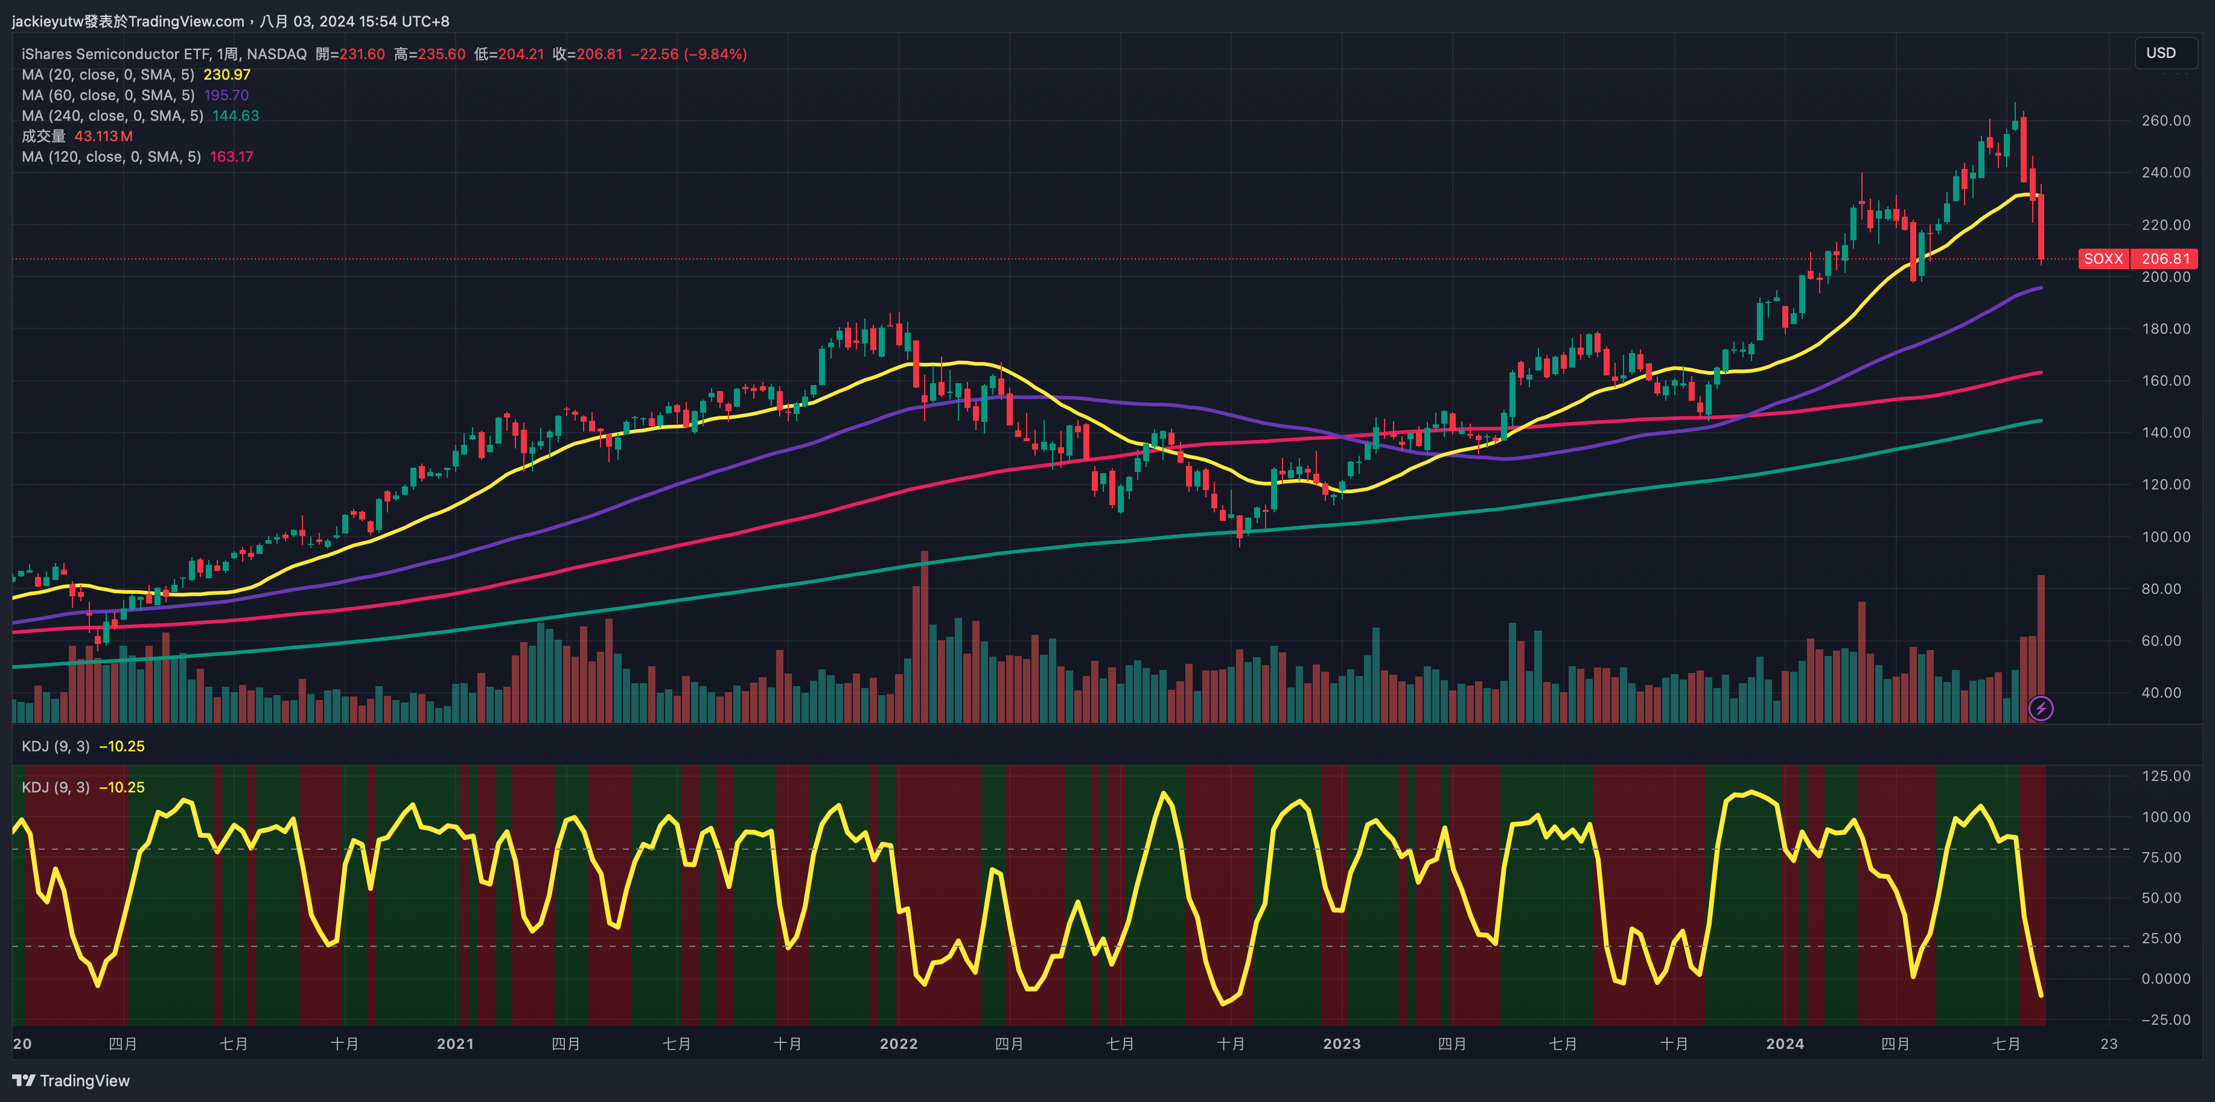Click the 2021 label on time axis
2215x1102 pixels.
[x=455, y=1043]
